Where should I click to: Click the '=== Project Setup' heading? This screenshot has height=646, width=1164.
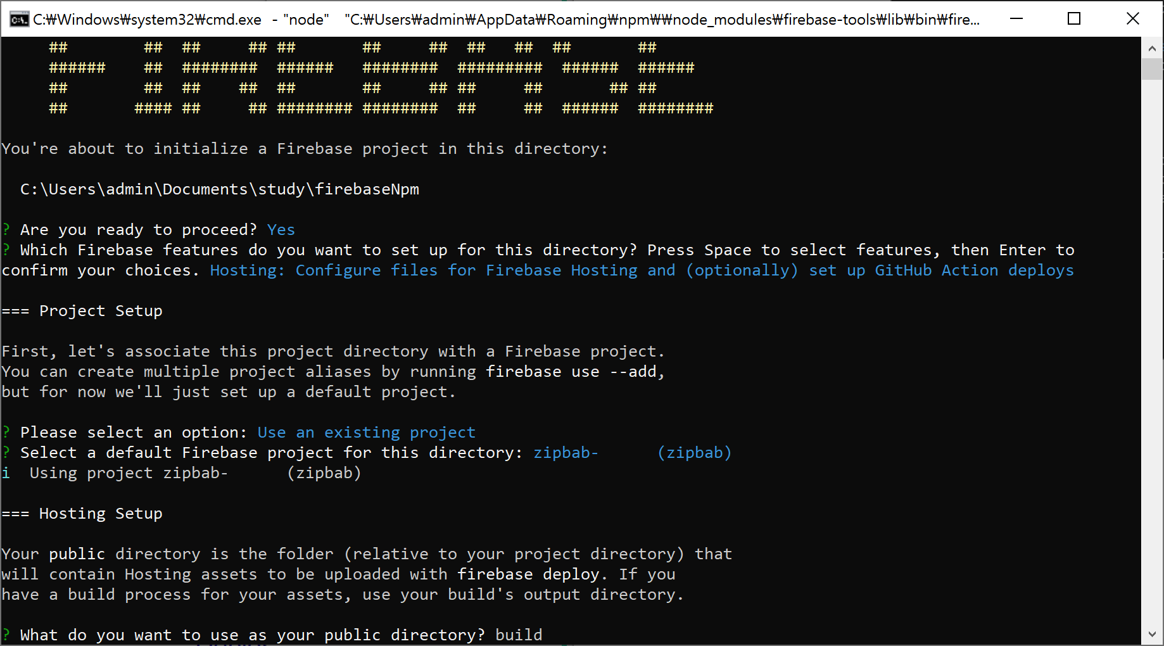click(x=82, y=311)
